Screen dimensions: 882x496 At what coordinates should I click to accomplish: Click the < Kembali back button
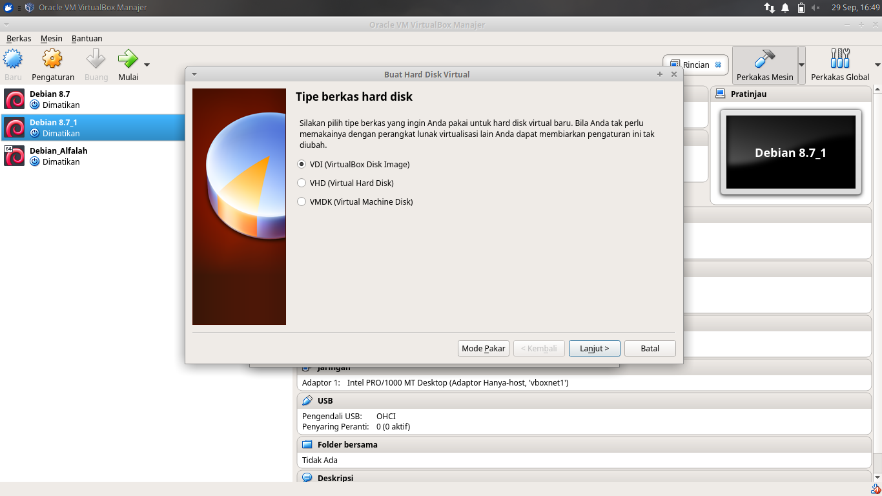coord(539,348)
